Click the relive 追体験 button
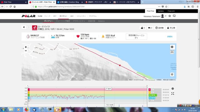 (159, 28)
